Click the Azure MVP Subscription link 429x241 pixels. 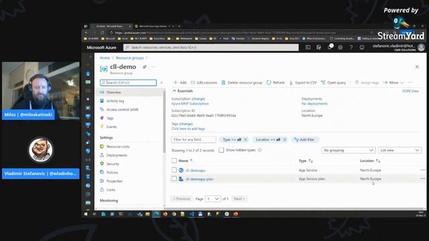click(190, 104)
